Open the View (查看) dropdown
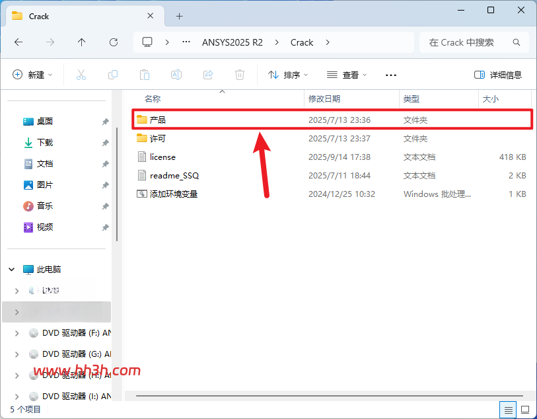Viewport: 537px width, 419px height. click(x=347, y=75)
